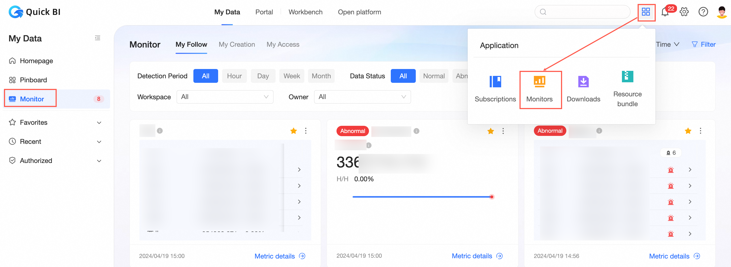
Task: Toggle the star on the 14:56 card
Action: [688, 131]
